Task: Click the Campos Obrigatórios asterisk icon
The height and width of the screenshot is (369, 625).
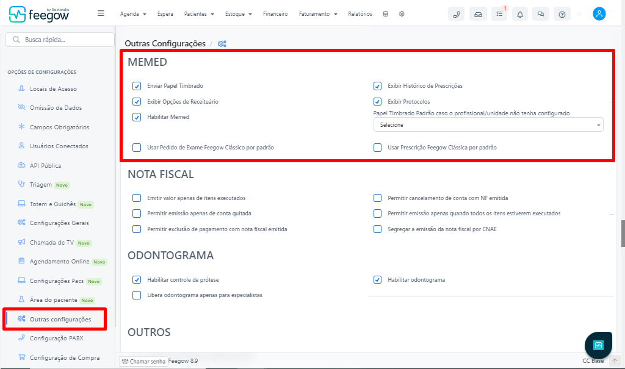Action: [21, 126]
